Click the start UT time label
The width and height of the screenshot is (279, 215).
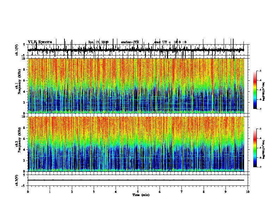click(x=170, y=42)
